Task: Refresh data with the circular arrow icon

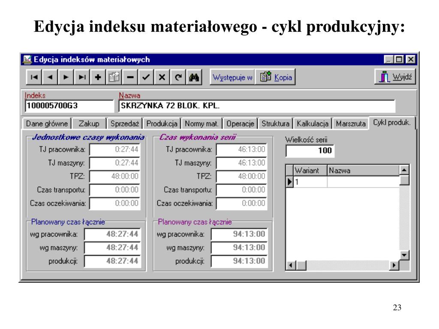Action: coord(178,77)
